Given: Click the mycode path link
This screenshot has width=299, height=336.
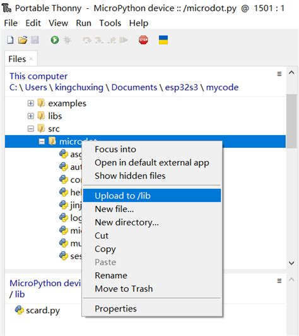Looking at the screenshot, I should pos(222,87).
